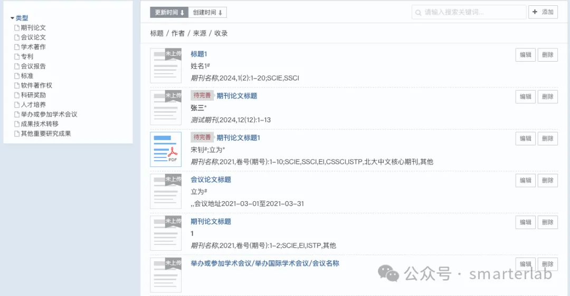The image size is (570, 296).
Task: Open the 期刊论文标题 link with author 1
Action: [x=211, y=221]
